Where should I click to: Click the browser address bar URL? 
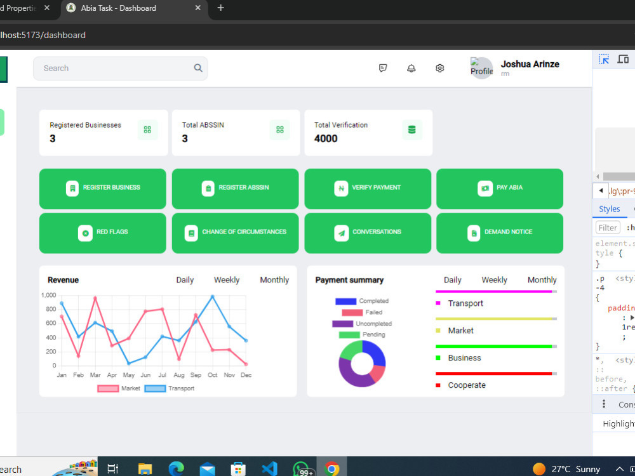(x=43, y=35)
